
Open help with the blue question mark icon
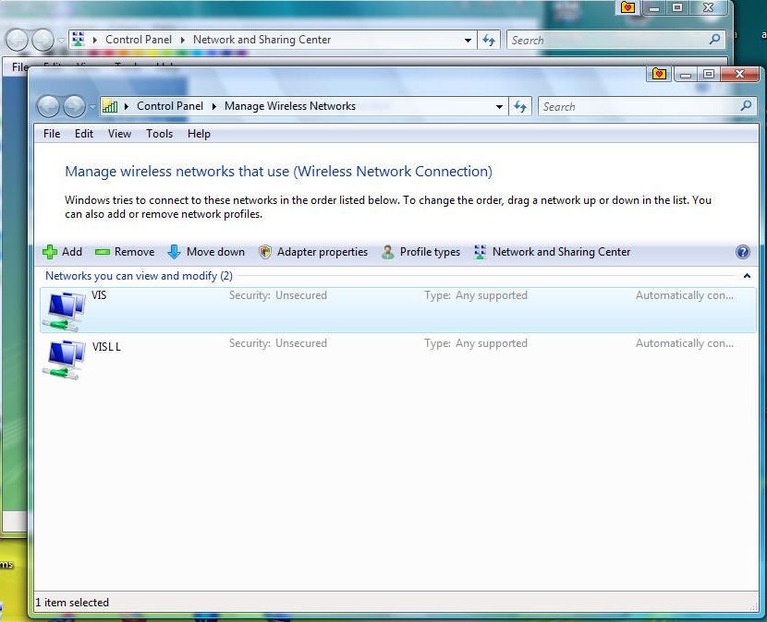pyautogui.click(x=743, y=252)
